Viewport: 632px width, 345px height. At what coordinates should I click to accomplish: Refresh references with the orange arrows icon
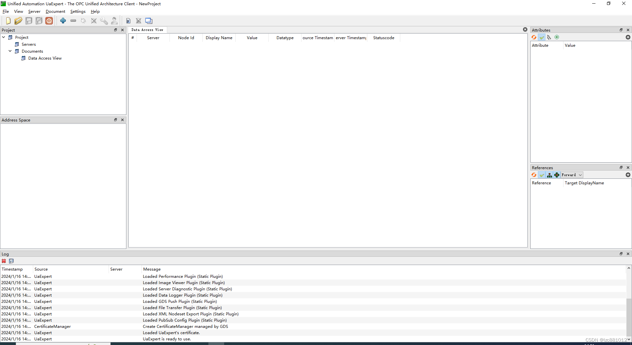point(534,175)
